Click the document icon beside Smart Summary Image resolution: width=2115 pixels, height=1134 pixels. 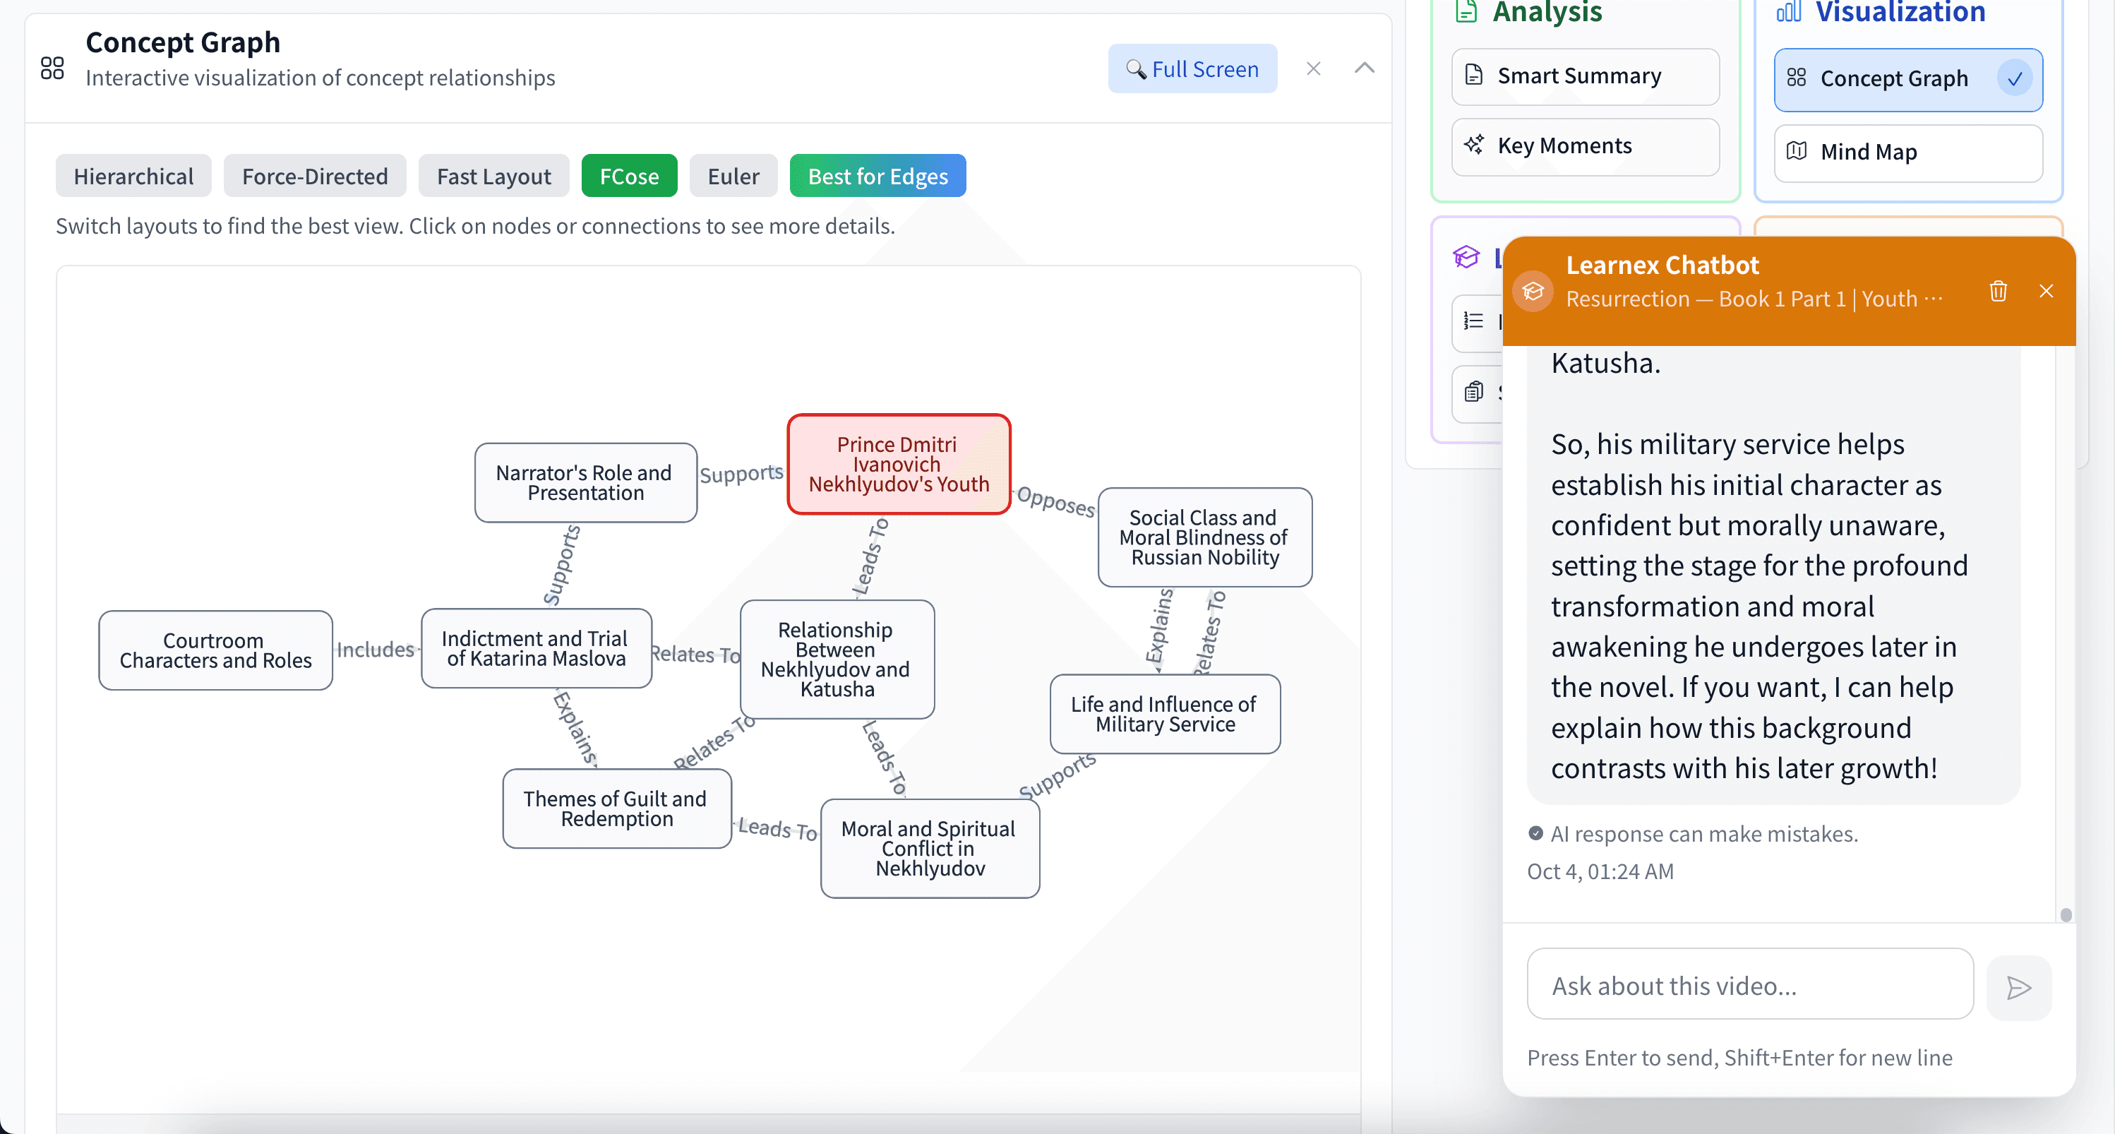click(x=1474, y=76)
